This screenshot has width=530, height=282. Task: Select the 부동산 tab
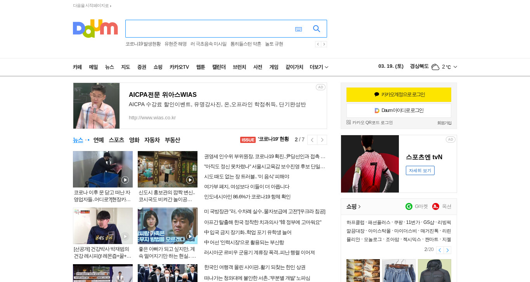(x=172, y=140)
